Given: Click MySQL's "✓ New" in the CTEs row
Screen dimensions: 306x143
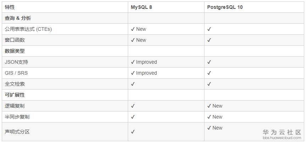Looking at the screenshot, I should (x=138, y=29).
